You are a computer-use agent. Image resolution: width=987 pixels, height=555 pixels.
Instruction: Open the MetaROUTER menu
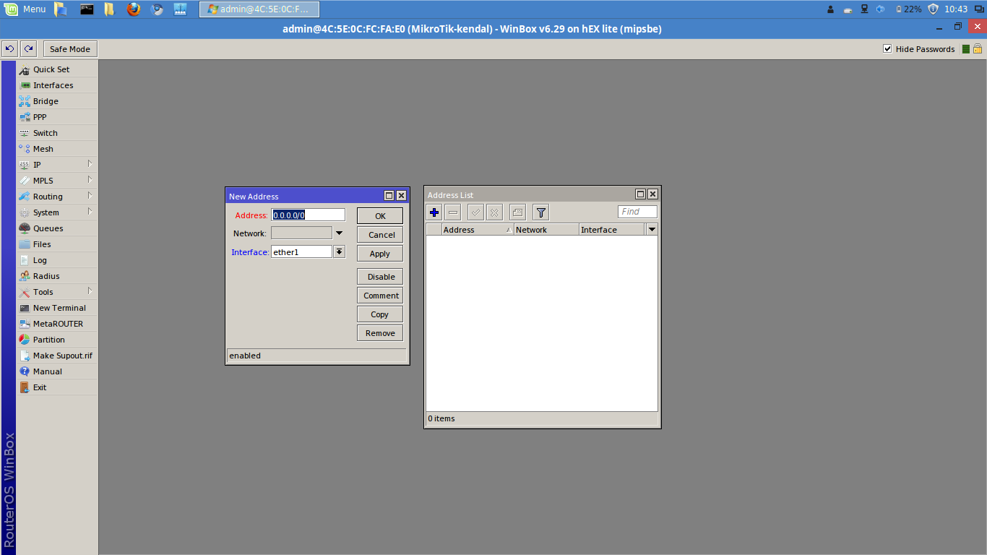(x=57, y=324)
